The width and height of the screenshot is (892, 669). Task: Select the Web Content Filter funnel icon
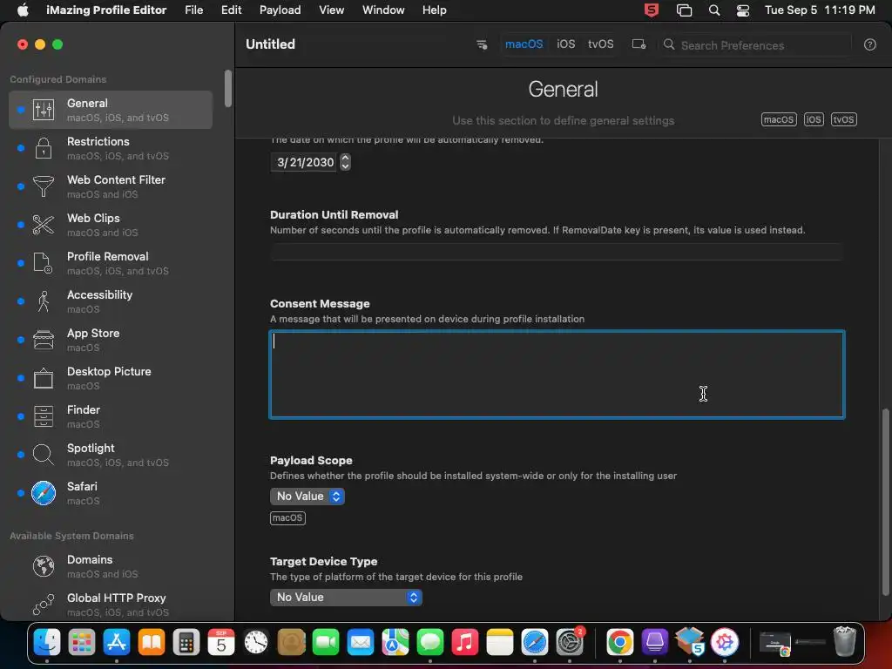pyautogui.click(x=44, y=186)
